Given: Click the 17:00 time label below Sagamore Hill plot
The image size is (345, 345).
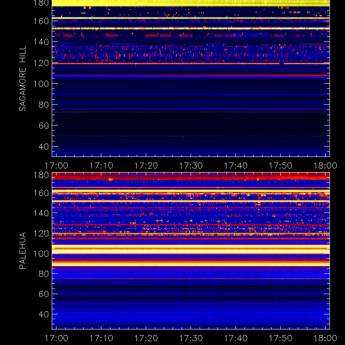Looking at the screenshot, I should pos(56,166).
